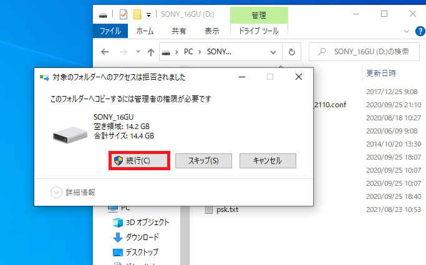Click SONY... in address breadcrumb
The image size is (426, 265).
click(x=219, y=52)
